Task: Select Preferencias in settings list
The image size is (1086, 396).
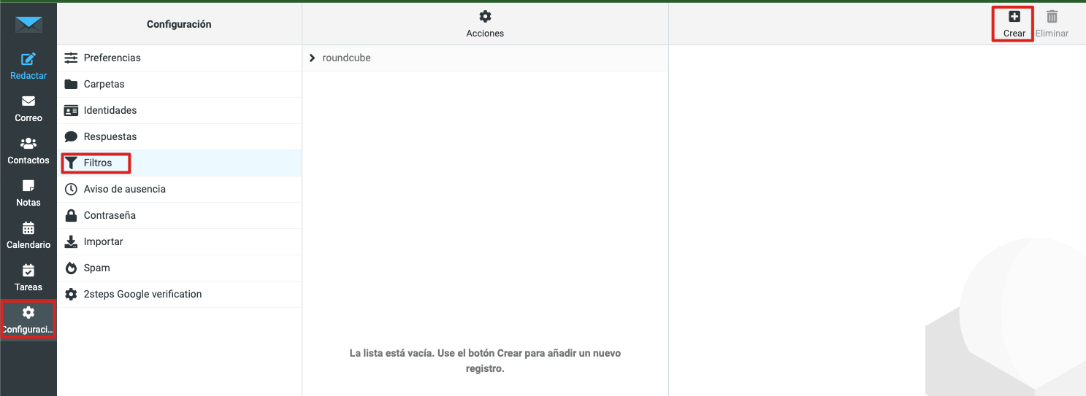Action: pos(112,58)
